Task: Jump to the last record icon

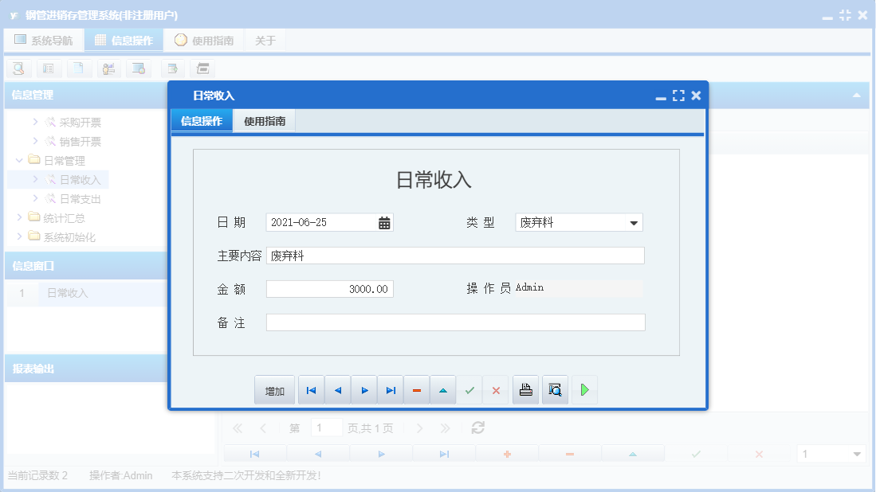Action: click(390, 389)
